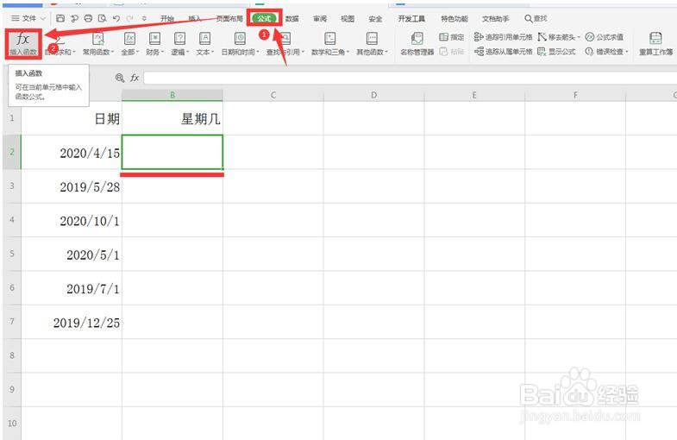677x440 pixels.
Task: Click the active cell B2
Action: point(172,152)
